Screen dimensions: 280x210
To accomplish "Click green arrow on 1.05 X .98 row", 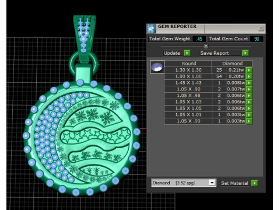I will coord(249,96).
